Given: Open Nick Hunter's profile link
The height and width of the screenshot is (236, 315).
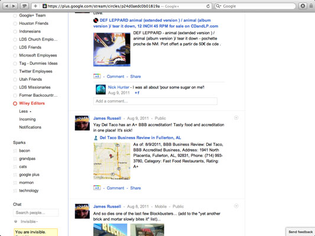Looking at the screenshot, I should pyautogui.click(x=119, y=87).
